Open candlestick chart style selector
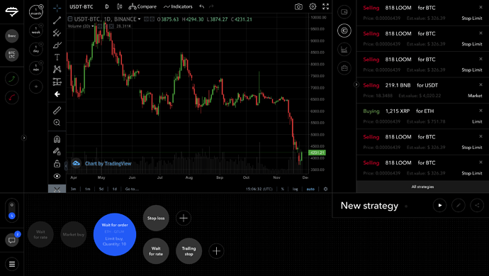The image size is (489, 276). tap(120, 6)
